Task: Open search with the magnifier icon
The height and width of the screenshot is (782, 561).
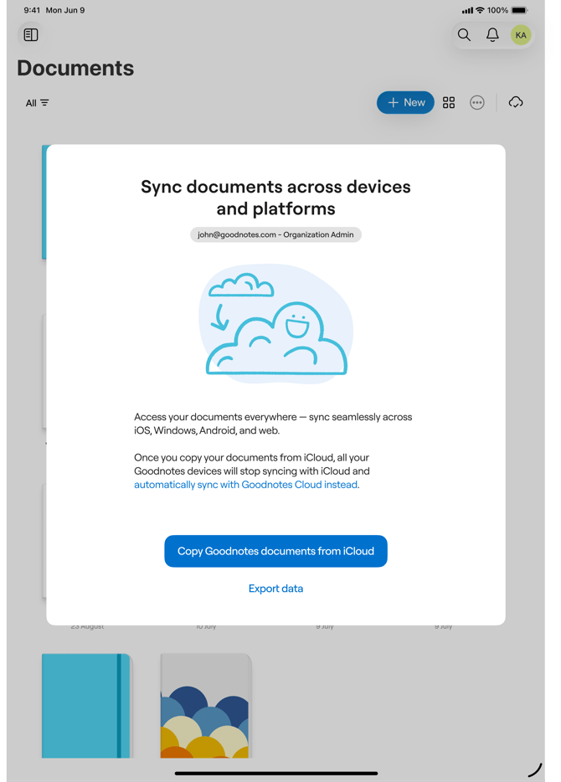Action: pos(464,35)
